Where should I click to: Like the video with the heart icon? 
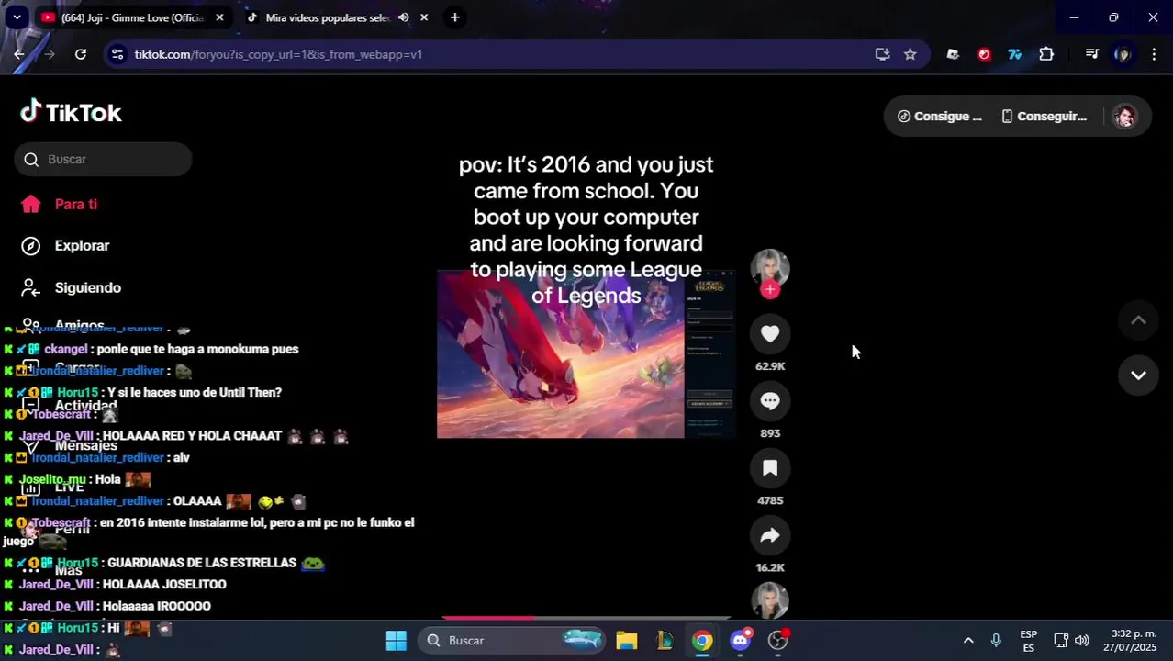pos(770,334)
